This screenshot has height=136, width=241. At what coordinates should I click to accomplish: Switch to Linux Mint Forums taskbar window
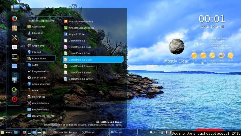[x=66, y=133]
